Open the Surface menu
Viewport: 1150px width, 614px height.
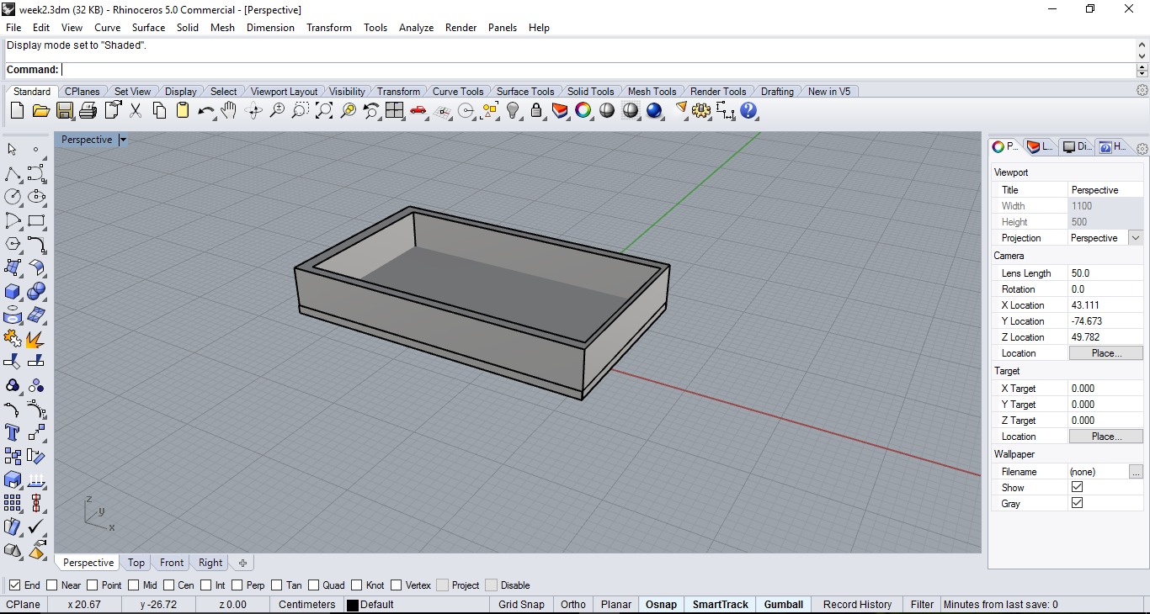[x=148, y=28]
